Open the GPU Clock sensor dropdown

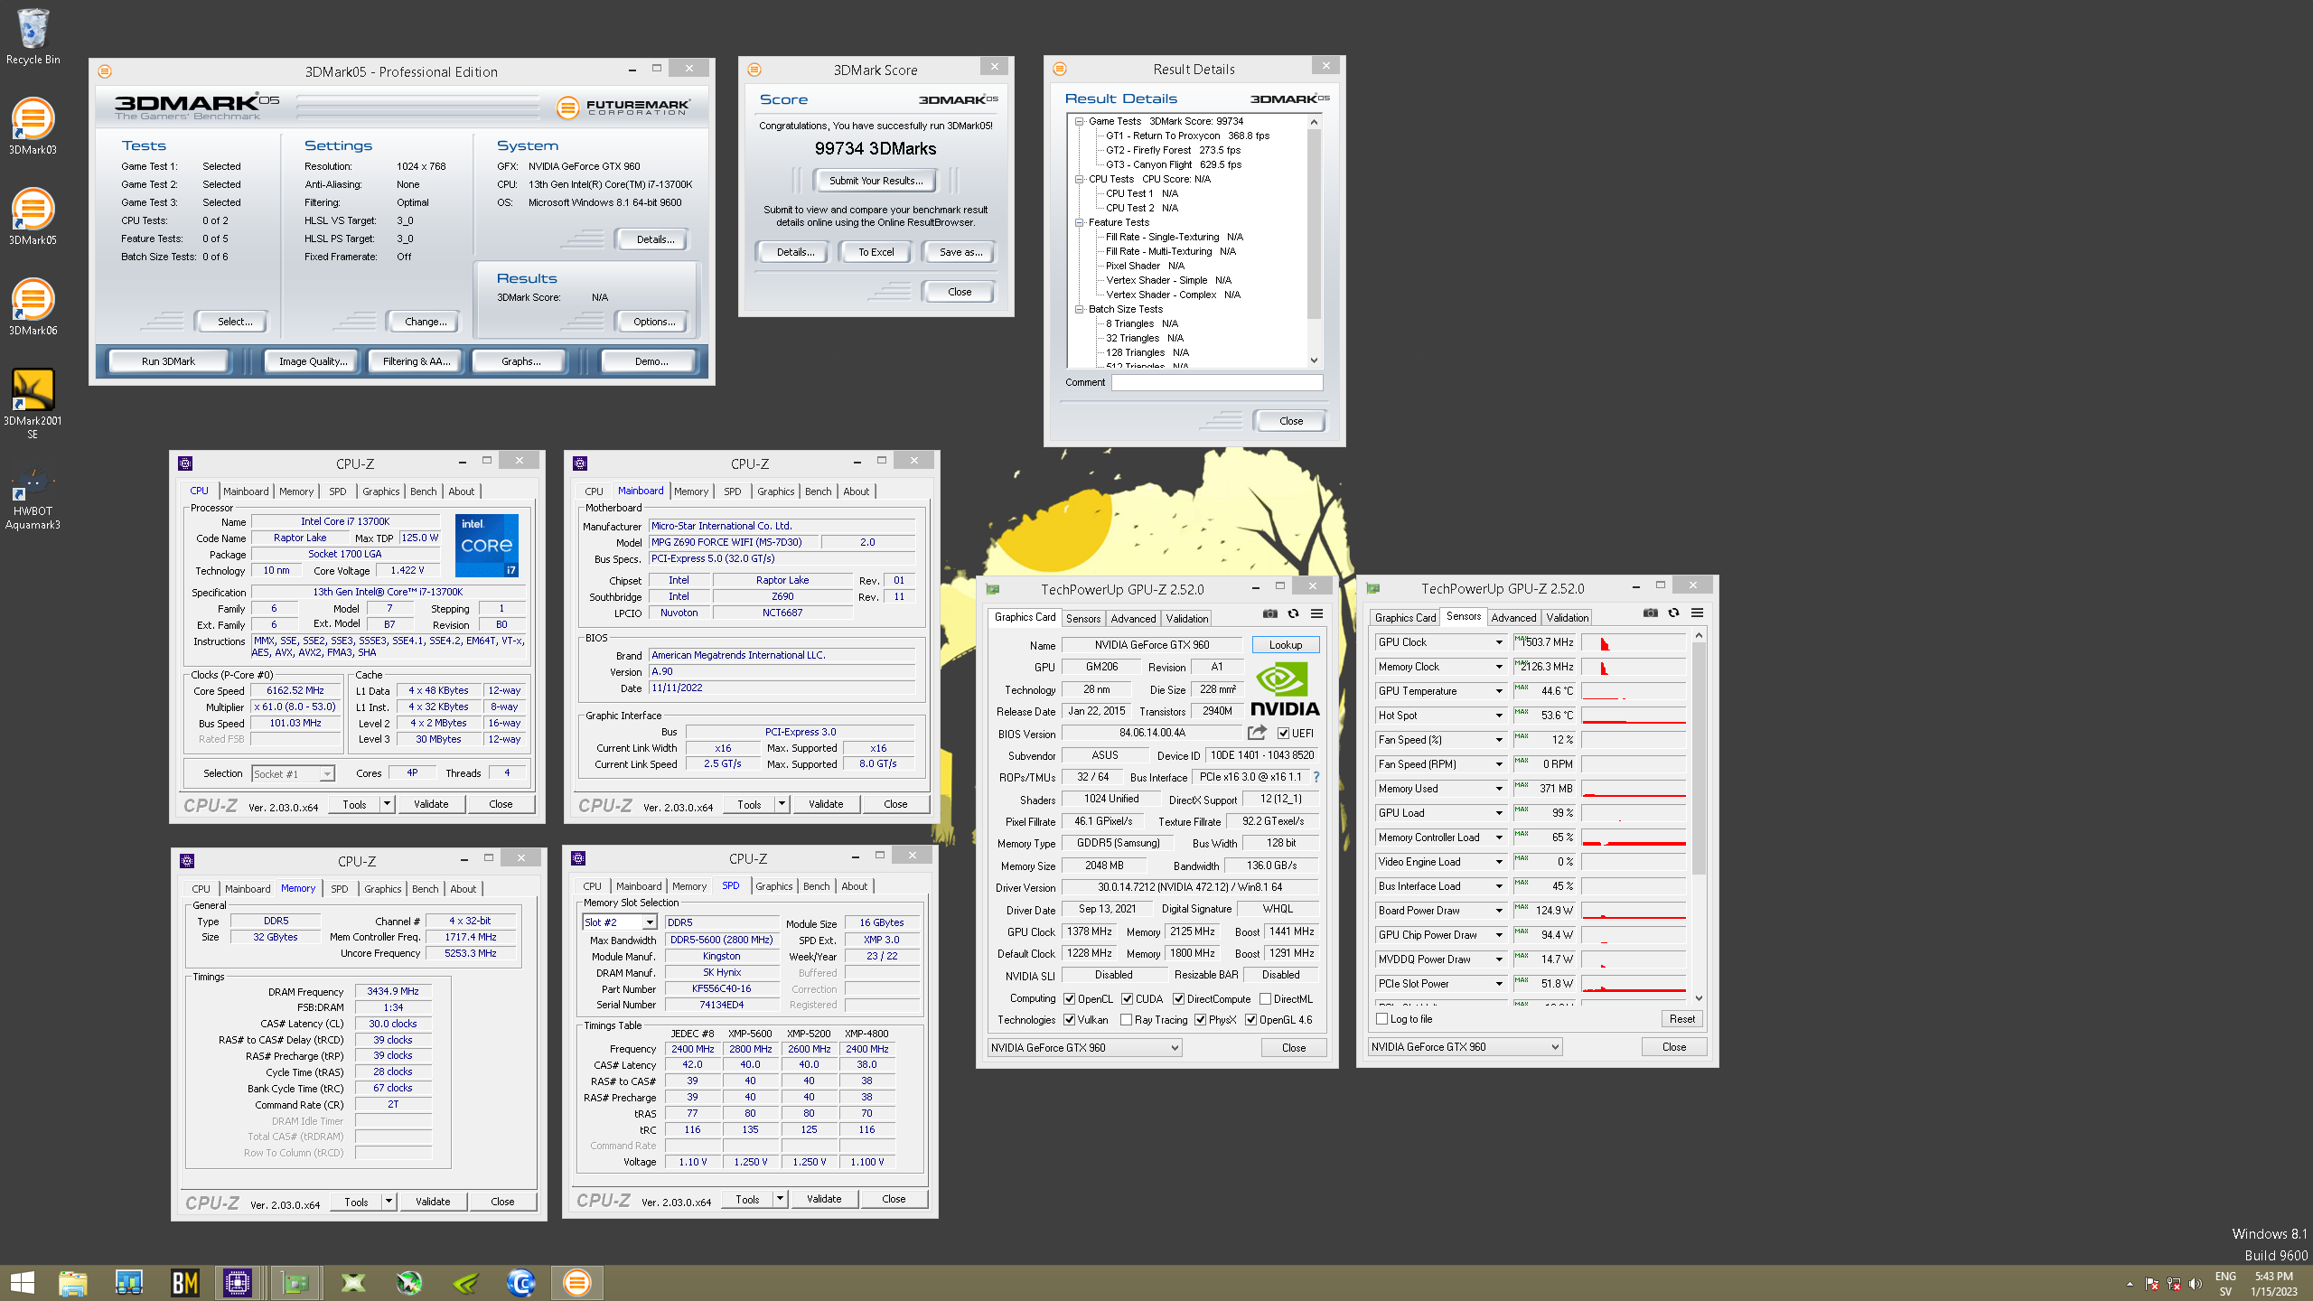coord(1498,642)
